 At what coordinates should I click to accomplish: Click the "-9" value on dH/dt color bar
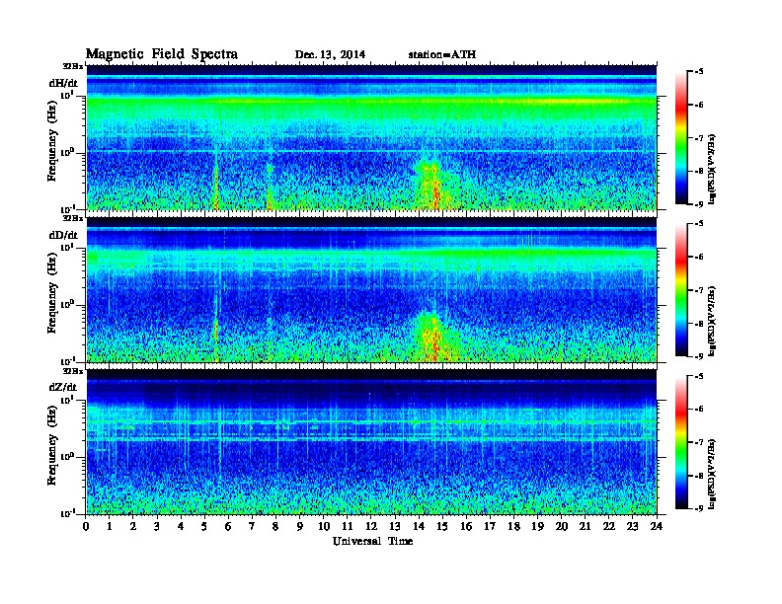699,204
